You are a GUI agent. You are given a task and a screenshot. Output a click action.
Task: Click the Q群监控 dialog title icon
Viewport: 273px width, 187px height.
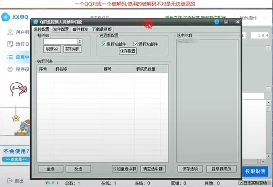click(36, 22)
